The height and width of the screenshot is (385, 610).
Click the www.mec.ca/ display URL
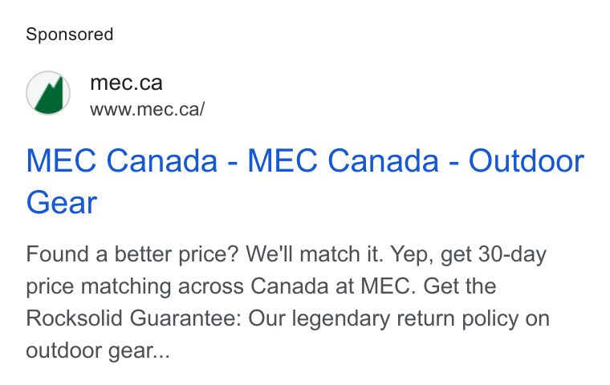click(147, 109)
